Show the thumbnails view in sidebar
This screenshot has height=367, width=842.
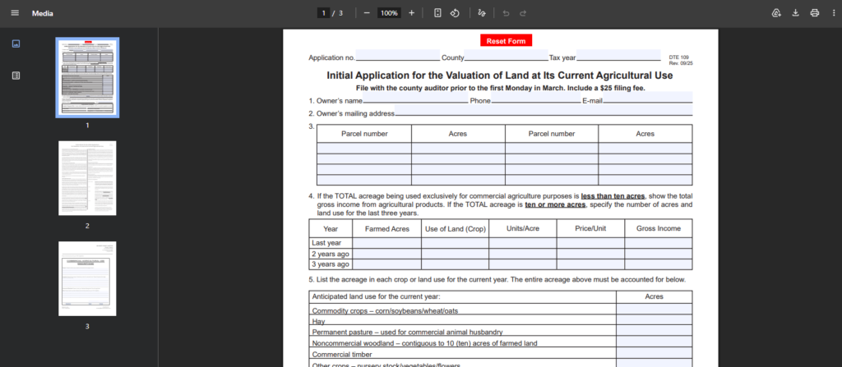[x=16, y=44]
